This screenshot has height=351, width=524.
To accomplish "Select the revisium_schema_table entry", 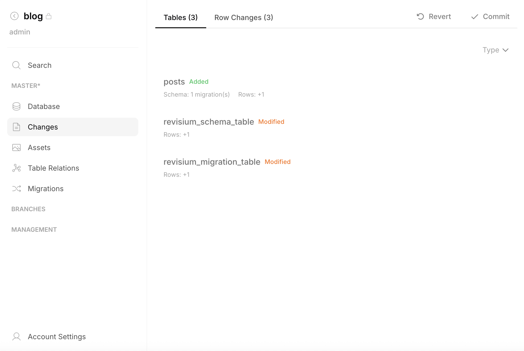I will point(209,122).
